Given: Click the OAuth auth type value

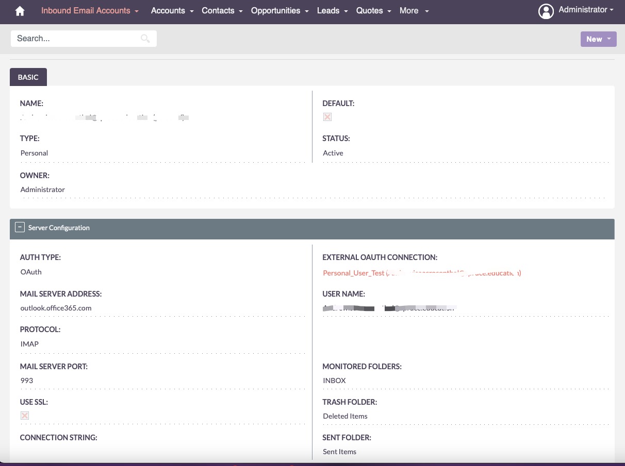Looking at the screenshot, I should (31, 272).
